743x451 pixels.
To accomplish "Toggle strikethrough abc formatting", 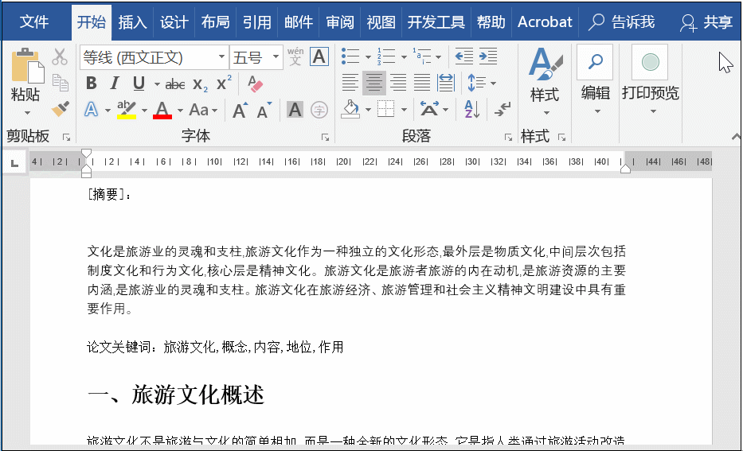I will (175, 84).
